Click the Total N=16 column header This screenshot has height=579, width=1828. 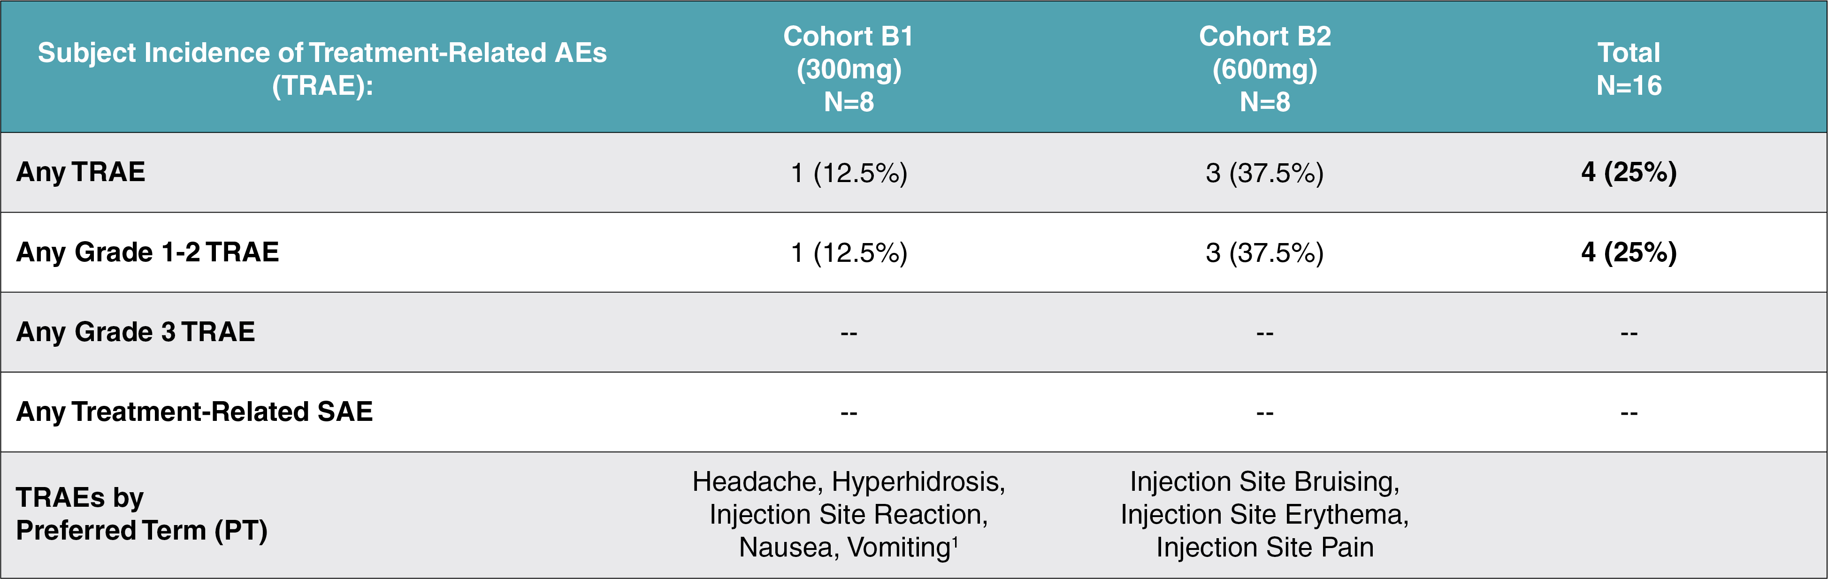point(1629,69)
